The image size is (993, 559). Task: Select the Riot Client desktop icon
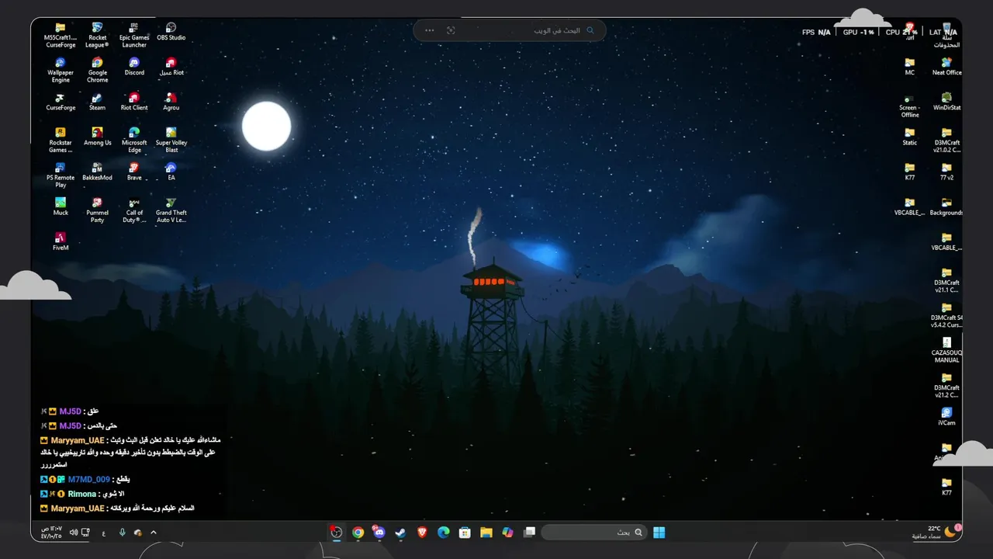point(134,102)
